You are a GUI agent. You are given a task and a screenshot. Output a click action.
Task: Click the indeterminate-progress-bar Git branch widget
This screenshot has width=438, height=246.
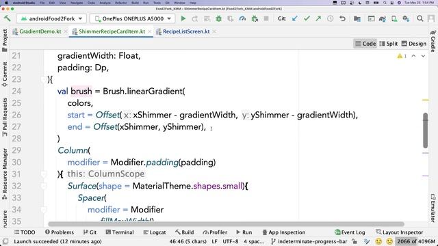coord(309,241)
